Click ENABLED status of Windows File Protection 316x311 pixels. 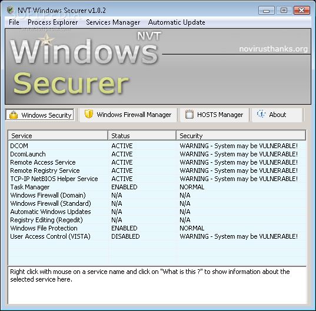click(124, 228)
